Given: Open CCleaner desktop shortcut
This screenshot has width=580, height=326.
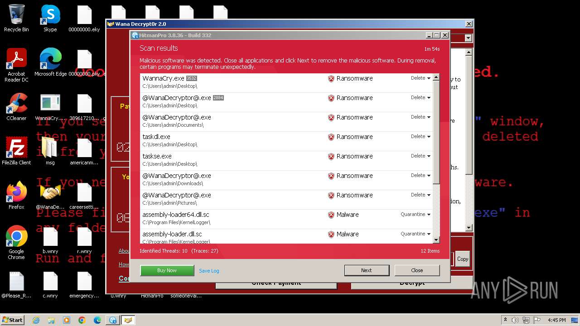Looking at the screenshot, I should point(16,106).
